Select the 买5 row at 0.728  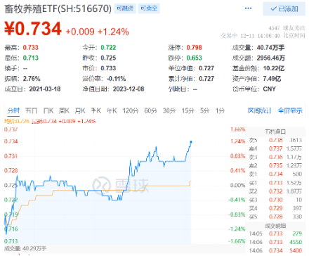[x=275, y=217]
